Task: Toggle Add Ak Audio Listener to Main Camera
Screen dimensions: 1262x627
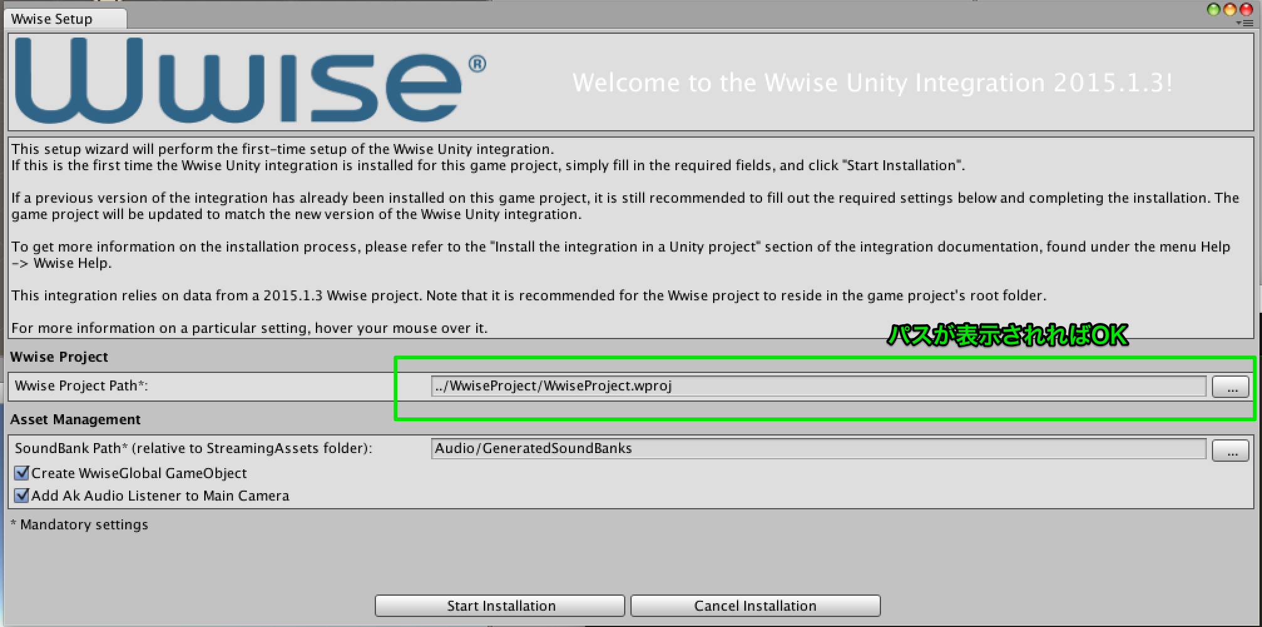Action: pyautogui.click(x=22, y=495)
